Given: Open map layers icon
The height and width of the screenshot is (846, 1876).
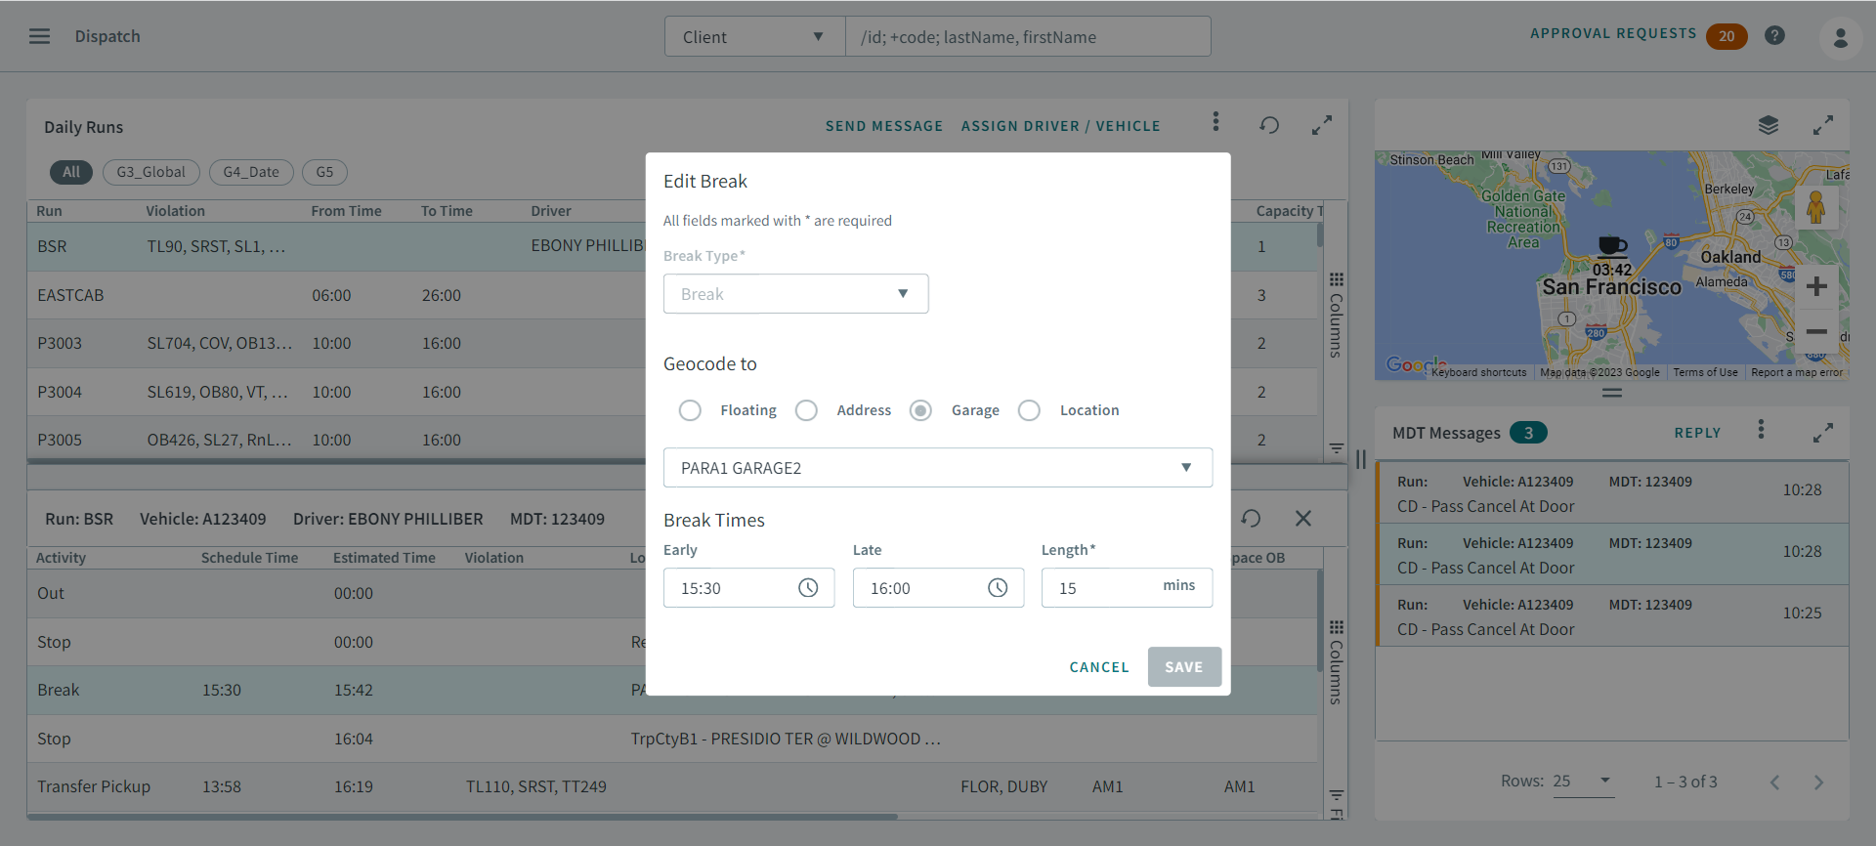Looking at the screenshot, I should (1768, 125).
